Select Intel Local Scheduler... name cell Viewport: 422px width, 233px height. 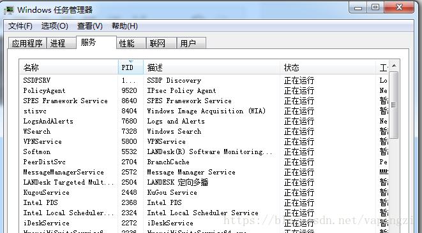(x=68, y=213)
